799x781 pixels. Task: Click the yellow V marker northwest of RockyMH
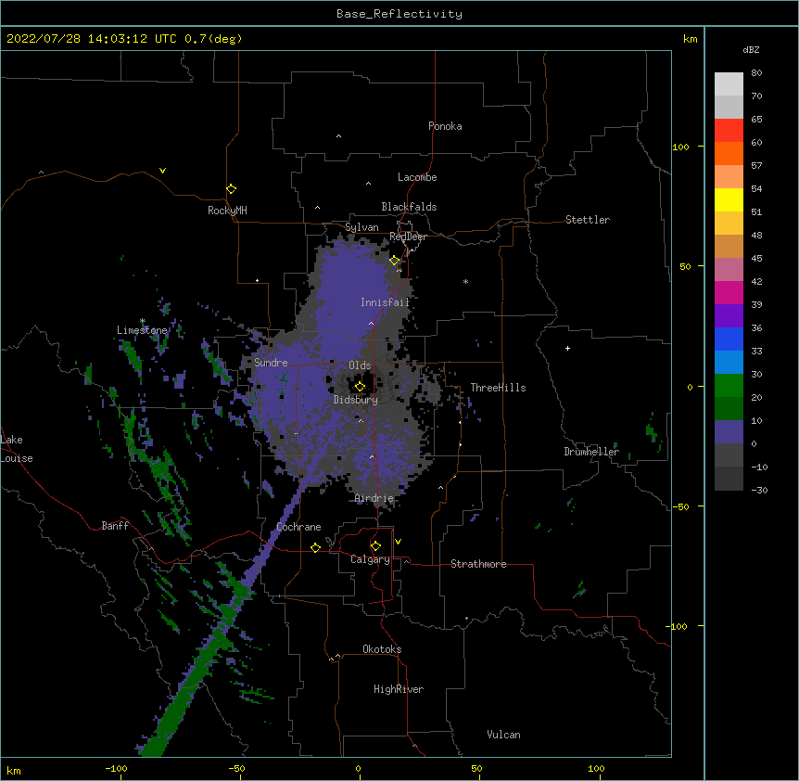click(x=162, y=171)
